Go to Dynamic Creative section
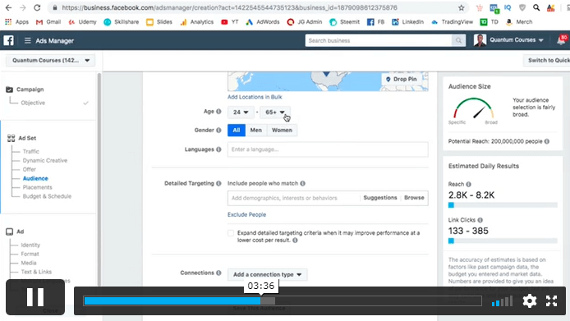The width and height of the screenshot is (570, 321). coord(45,160)
